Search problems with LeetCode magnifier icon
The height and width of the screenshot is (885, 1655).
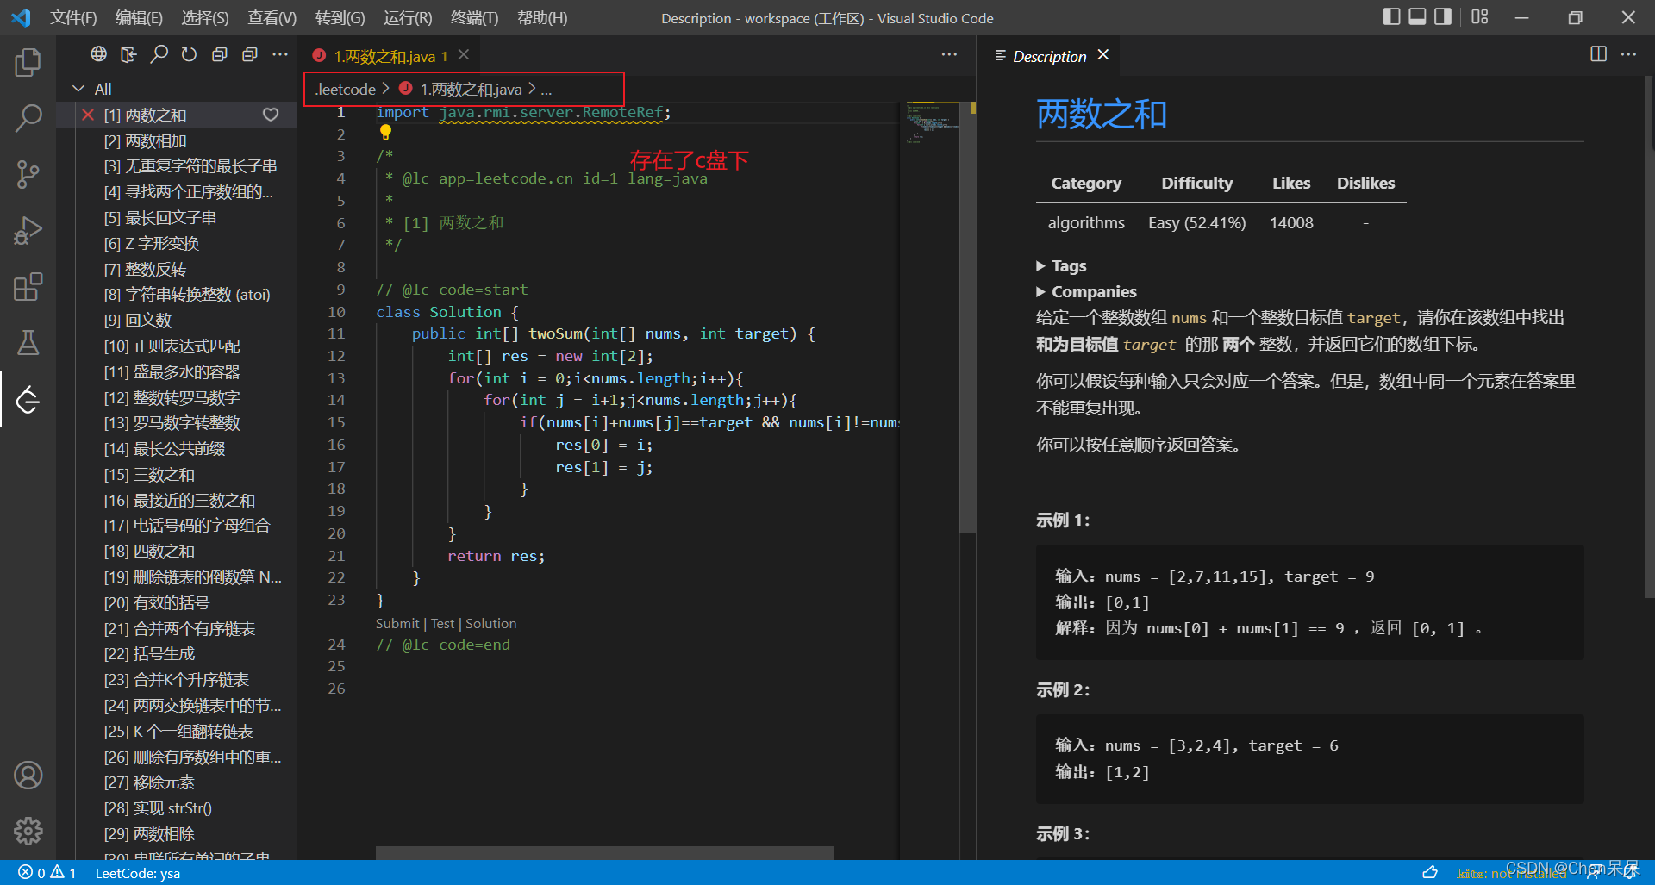[159, 54]
